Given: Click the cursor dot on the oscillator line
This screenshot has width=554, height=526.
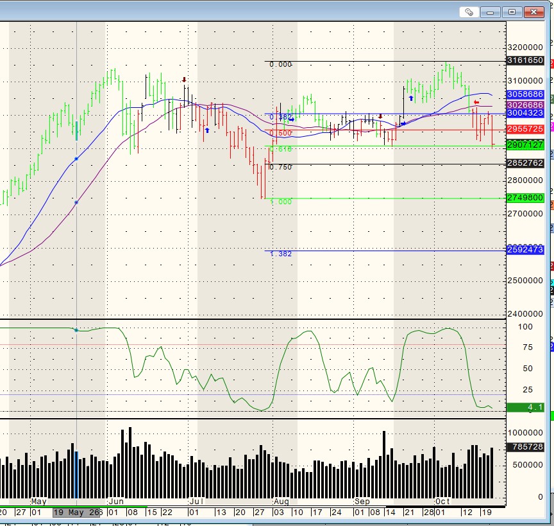Looking at the screenshot, I should [x=76, y=330].
